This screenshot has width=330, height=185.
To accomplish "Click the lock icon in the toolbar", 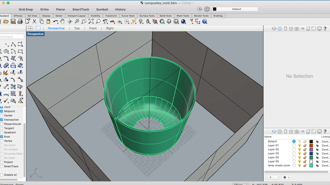I will coord(148,22).
